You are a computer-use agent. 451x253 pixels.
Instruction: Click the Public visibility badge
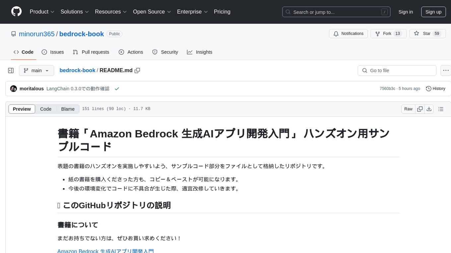click(114, 34)
